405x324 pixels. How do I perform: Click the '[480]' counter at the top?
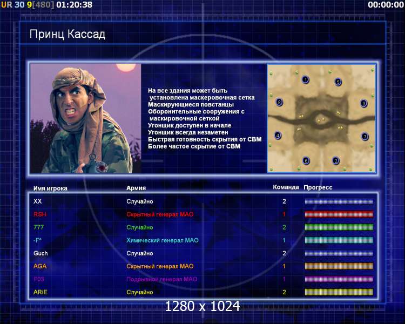point(43,5)
